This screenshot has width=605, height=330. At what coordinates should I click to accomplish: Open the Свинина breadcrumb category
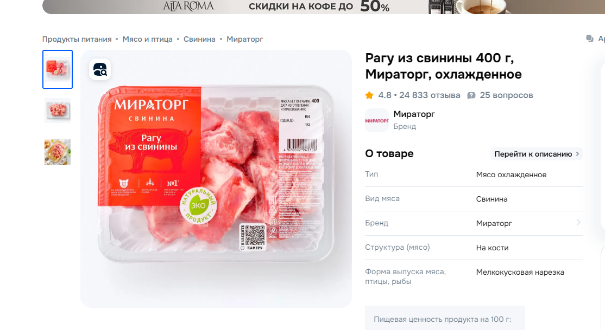[199, 39]
